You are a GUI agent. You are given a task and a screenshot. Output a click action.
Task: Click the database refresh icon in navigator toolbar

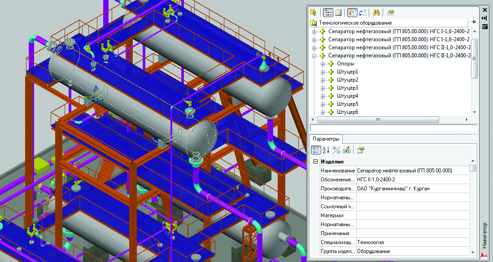coord(314,12)
